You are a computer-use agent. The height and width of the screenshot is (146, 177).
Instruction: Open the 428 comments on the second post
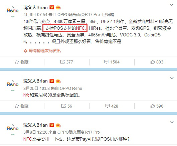coord(112,106)
